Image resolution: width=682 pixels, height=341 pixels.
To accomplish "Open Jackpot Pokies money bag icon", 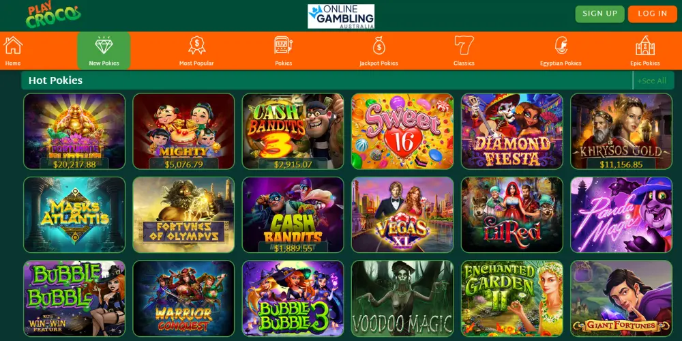I will coord(379,45).
